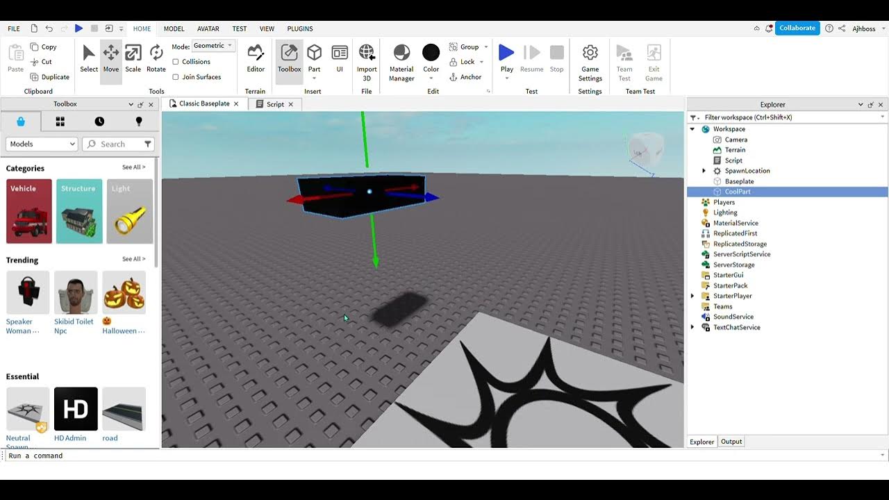Expand the TextChatService node
This screenshot has height=500, width=889.
(x=692, y=327)
